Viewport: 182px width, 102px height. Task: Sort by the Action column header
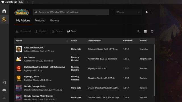[x=74, y=41]
